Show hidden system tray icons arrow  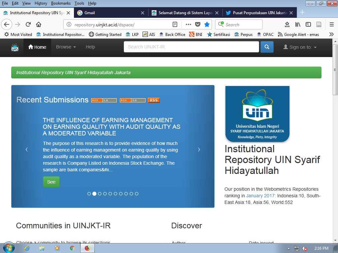click(x=288, y=249)
